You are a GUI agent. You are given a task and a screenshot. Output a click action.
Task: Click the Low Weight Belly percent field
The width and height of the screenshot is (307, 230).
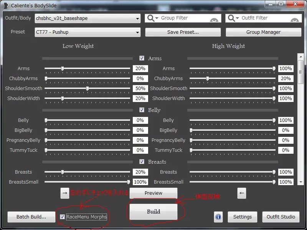tap(140, 120)
